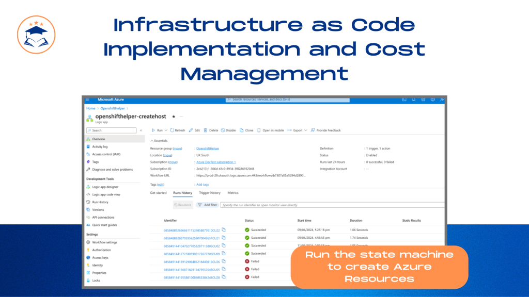
Task: Open the portal settings gear icon
Action: coord(423,100)
